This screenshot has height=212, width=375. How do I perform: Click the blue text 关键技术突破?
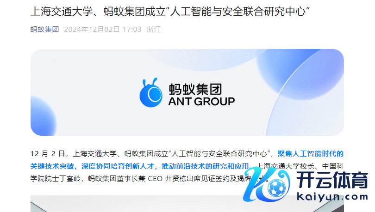[52, 166]
